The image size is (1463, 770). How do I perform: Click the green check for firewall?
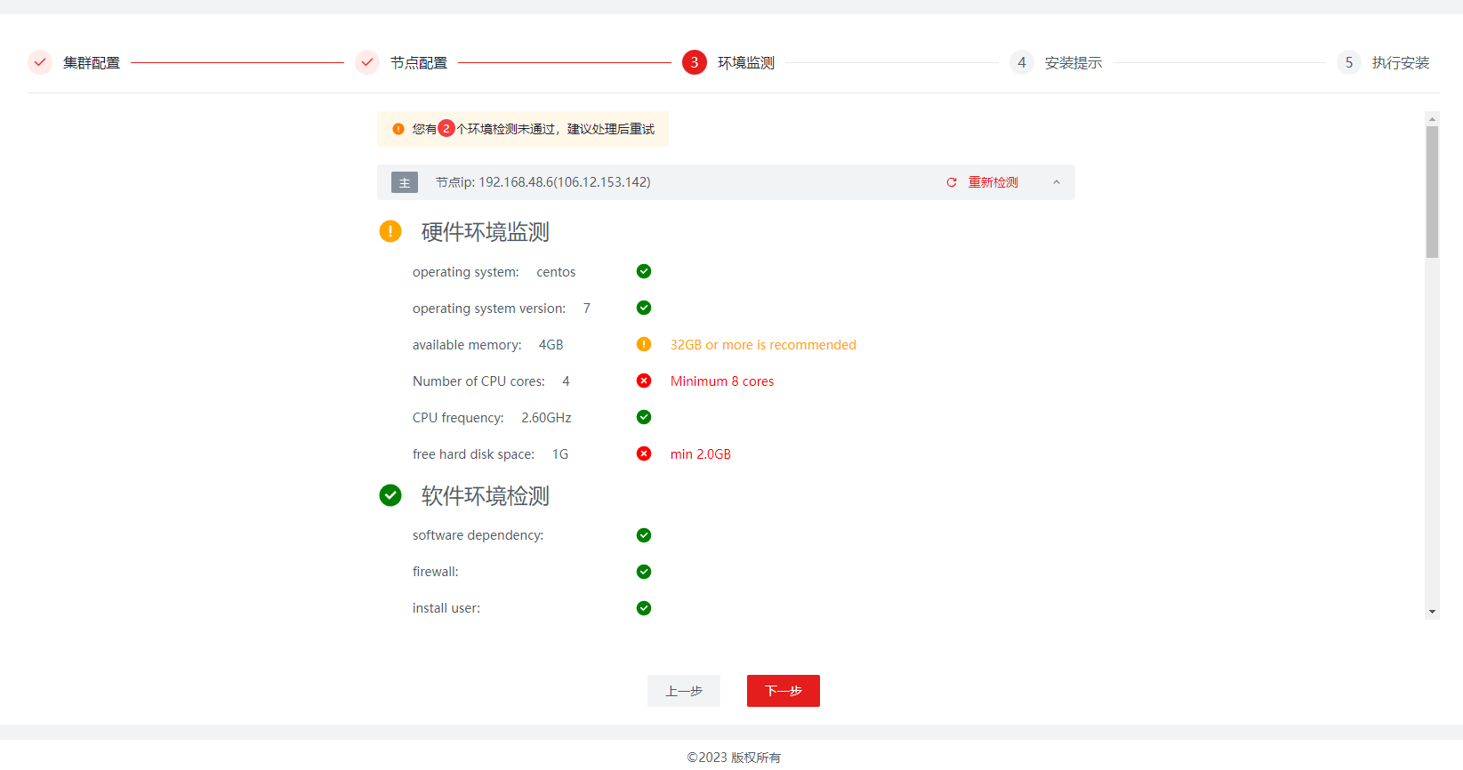[x=644, y=572]
